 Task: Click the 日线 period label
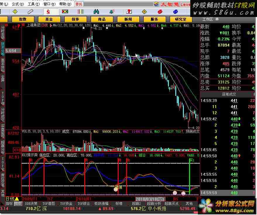pyautogui.click(x=10, y=199)
